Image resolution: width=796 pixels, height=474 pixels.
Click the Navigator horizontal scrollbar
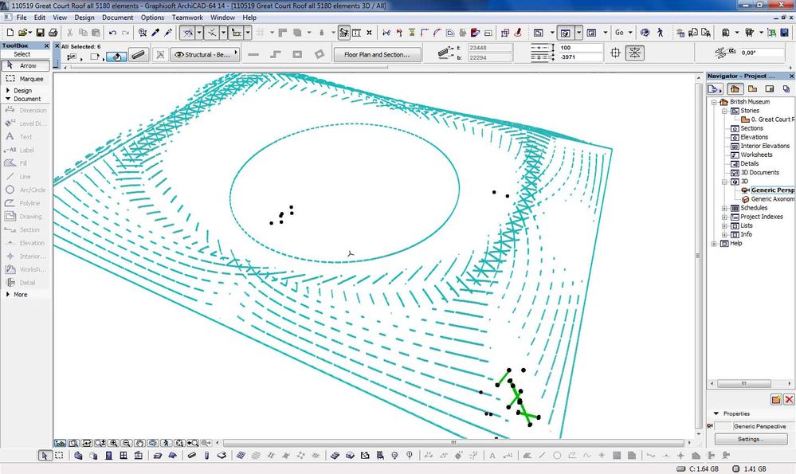click(x=743, y=384)
